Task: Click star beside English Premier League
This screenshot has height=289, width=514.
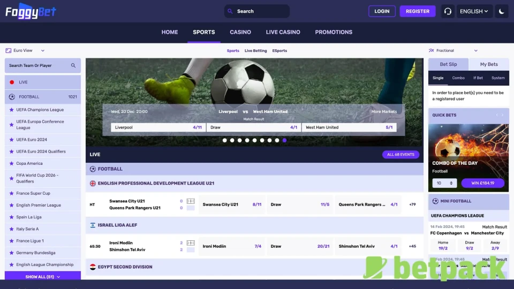Action: click(x=11, y=205)
